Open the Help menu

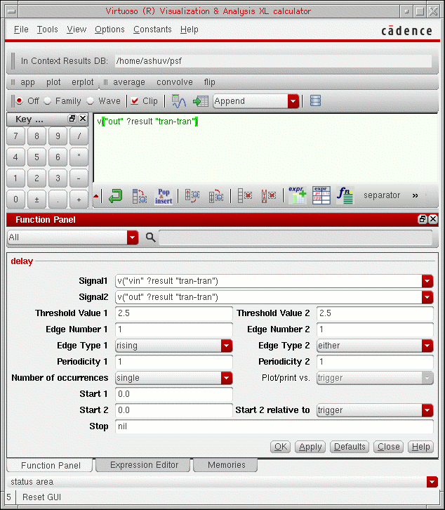pyautogui.click(x=190, y=30)
